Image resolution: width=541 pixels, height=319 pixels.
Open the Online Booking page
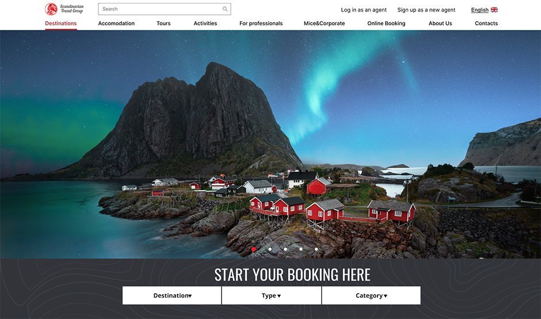pyautogui.click(x=386, y=24)
